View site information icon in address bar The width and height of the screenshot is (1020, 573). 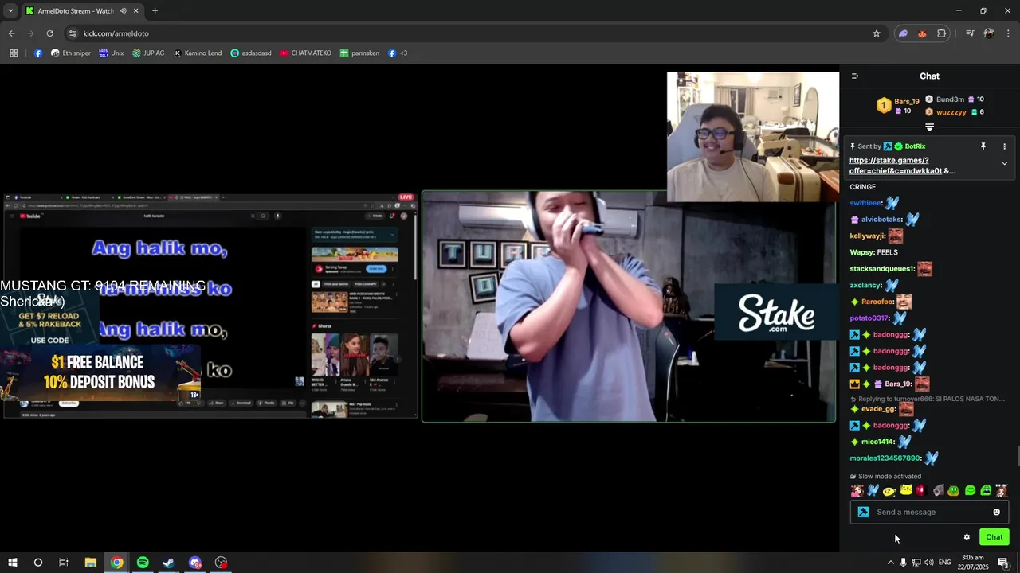click(x=73, y=33)
